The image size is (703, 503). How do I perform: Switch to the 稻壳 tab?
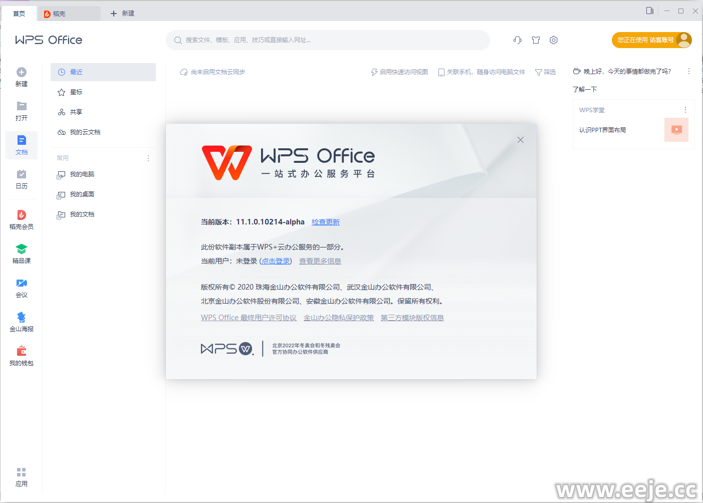coord(69,14)
